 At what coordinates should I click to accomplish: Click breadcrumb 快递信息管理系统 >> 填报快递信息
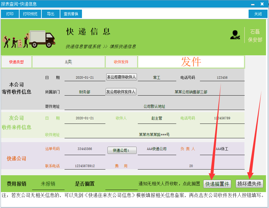[x=101, y=47]
